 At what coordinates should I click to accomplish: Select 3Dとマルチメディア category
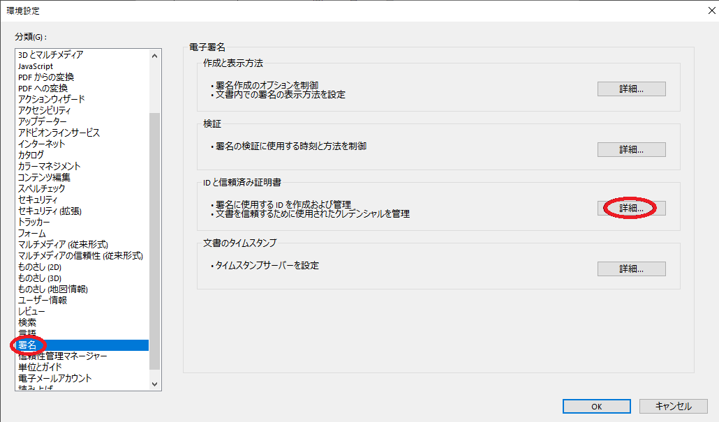[51, 54]
